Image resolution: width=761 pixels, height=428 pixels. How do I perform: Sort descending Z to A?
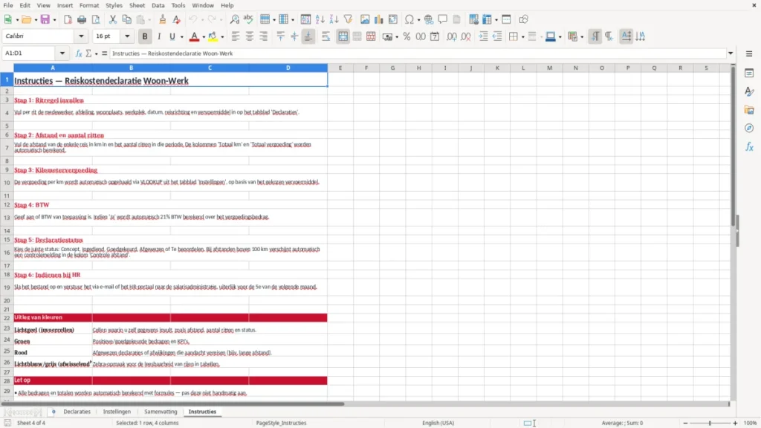tap(334, 19)
